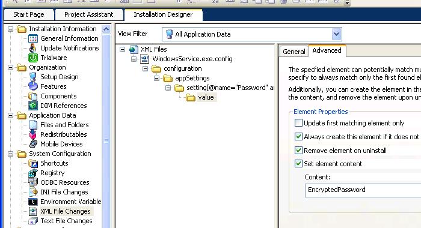The height and width of the screenshot is (228, 421).
Task: Select System Configuration folder label
Action: coord(60,154)
